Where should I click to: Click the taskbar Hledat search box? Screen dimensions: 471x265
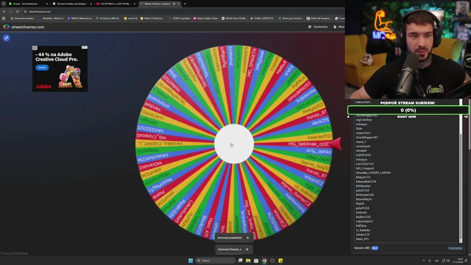(x=215, y=261)
